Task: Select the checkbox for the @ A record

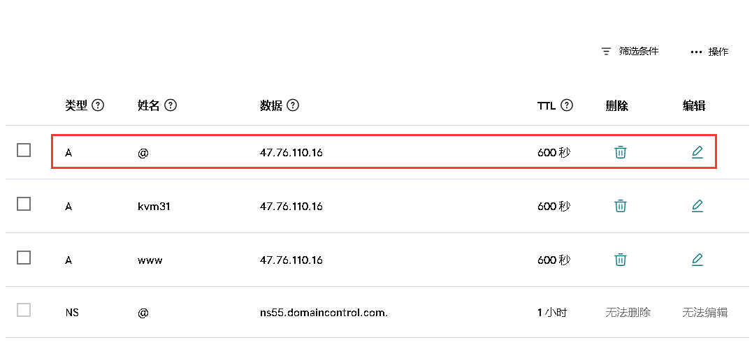Action: pos(24,150)
